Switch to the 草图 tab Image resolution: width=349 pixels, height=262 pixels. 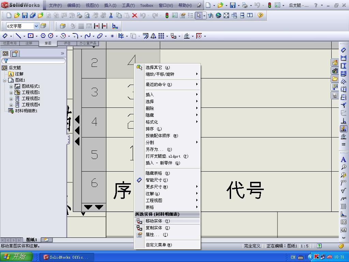pyautogui.click(x=48, y=43)
